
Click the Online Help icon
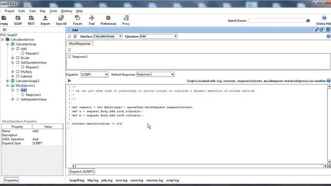pyautogui.click(x=324, y=18)
